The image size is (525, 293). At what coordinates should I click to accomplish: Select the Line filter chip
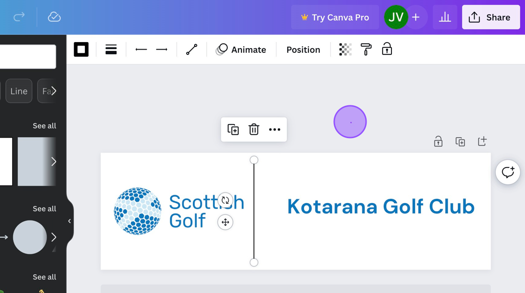(19, 91)
